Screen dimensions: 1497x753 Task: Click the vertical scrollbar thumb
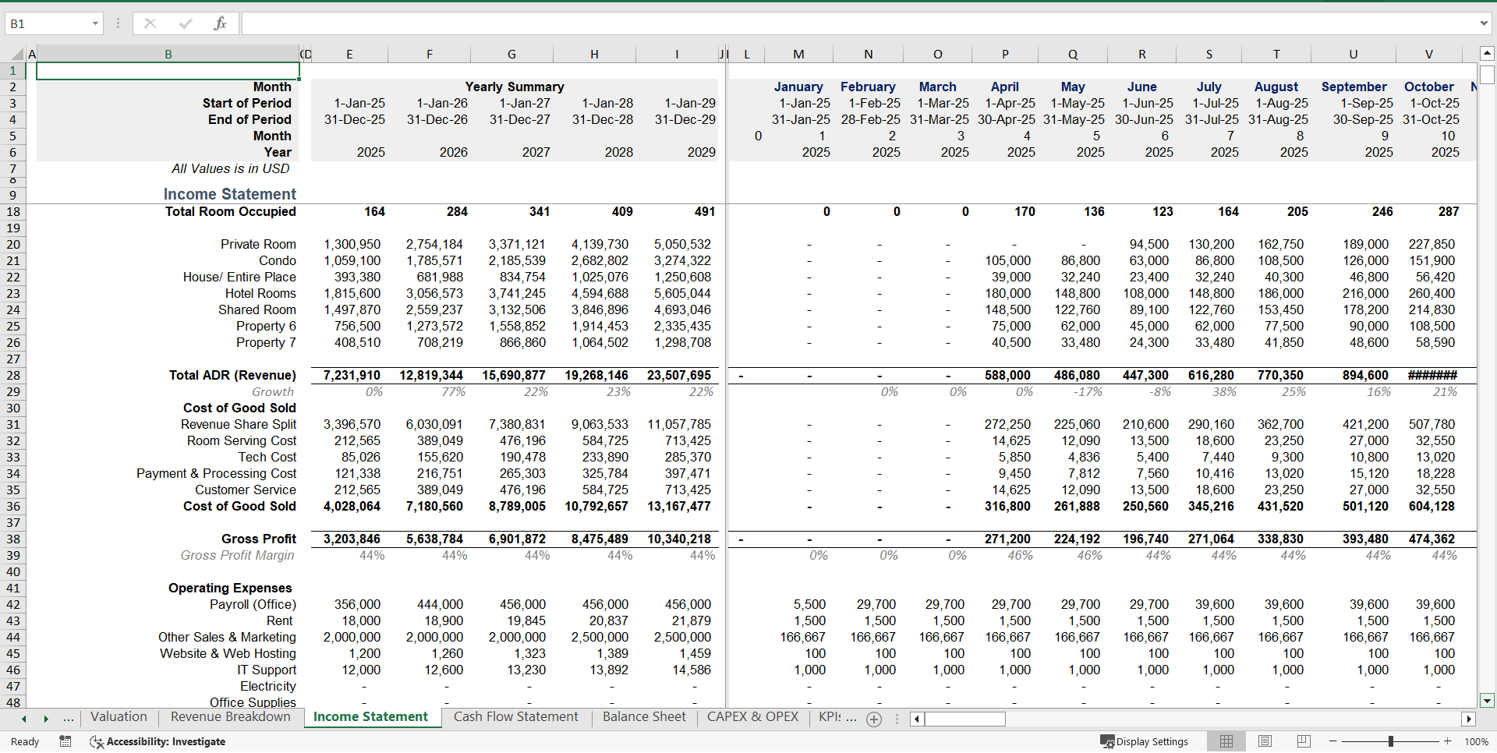(1487, 74)
